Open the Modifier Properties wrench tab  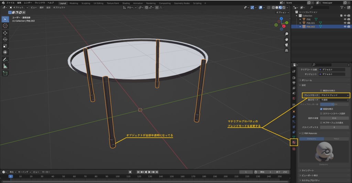click(x=294, y=117)
